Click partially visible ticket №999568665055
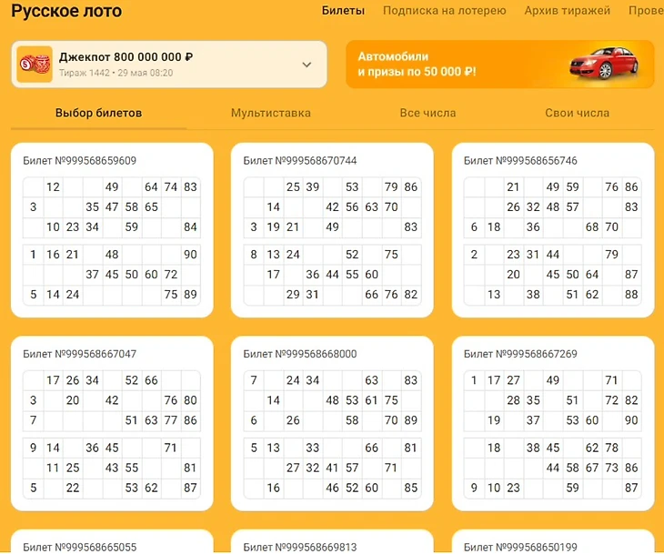The height and width of the screenshot is (554, 664). (x=112, y=541)
